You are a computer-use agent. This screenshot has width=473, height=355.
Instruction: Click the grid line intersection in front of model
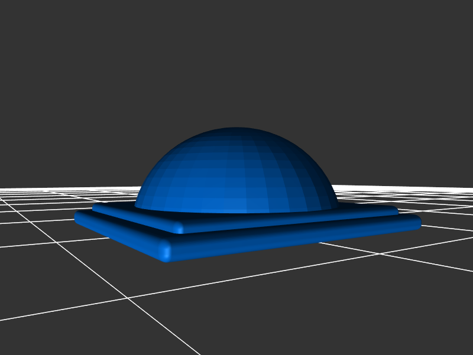[128, 298]
